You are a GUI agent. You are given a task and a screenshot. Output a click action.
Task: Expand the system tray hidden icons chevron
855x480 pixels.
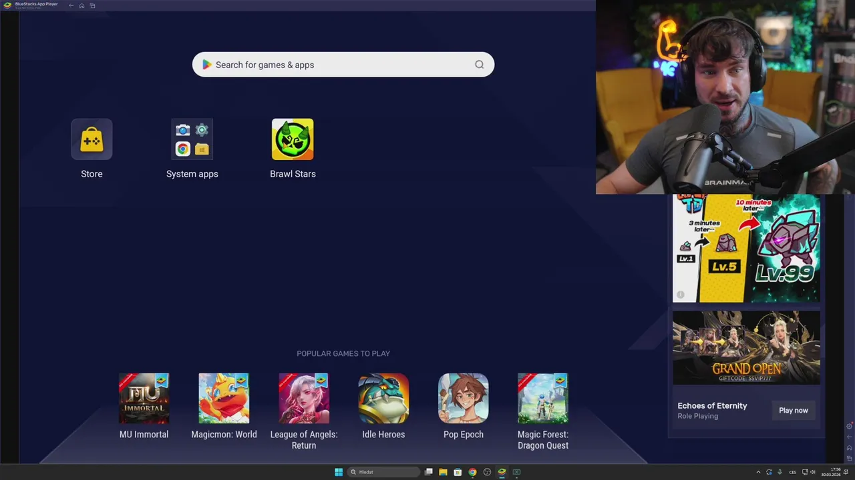pyautogui.click(x=758, y=472)
